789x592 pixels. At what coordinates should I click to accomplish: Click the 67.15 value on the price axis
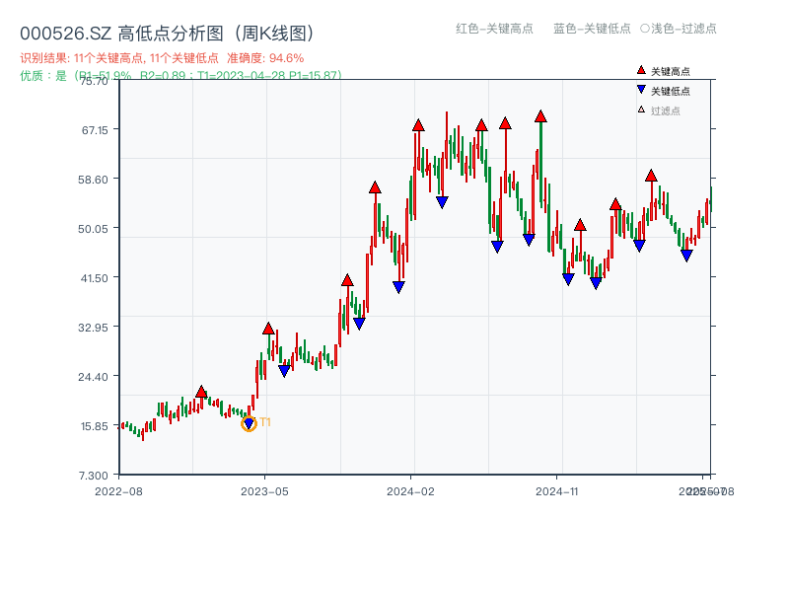click(95, 130)
